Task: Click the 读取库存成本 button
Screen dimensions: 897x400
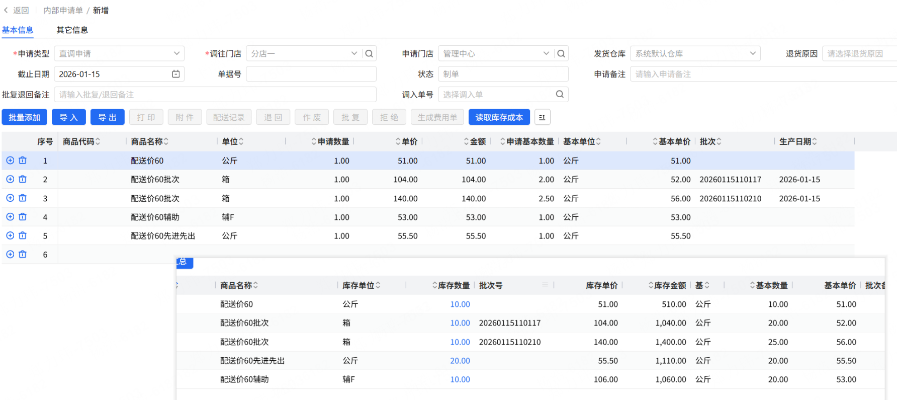Action: pos(499,117)
